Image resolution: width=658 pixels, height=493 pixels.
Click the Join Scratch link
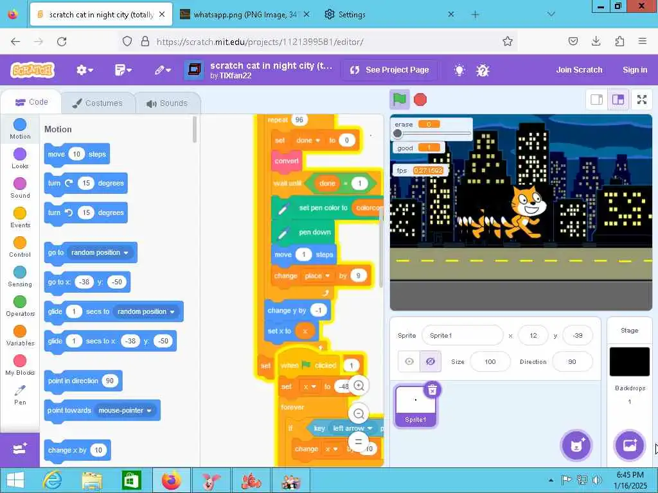click(579, 70)
